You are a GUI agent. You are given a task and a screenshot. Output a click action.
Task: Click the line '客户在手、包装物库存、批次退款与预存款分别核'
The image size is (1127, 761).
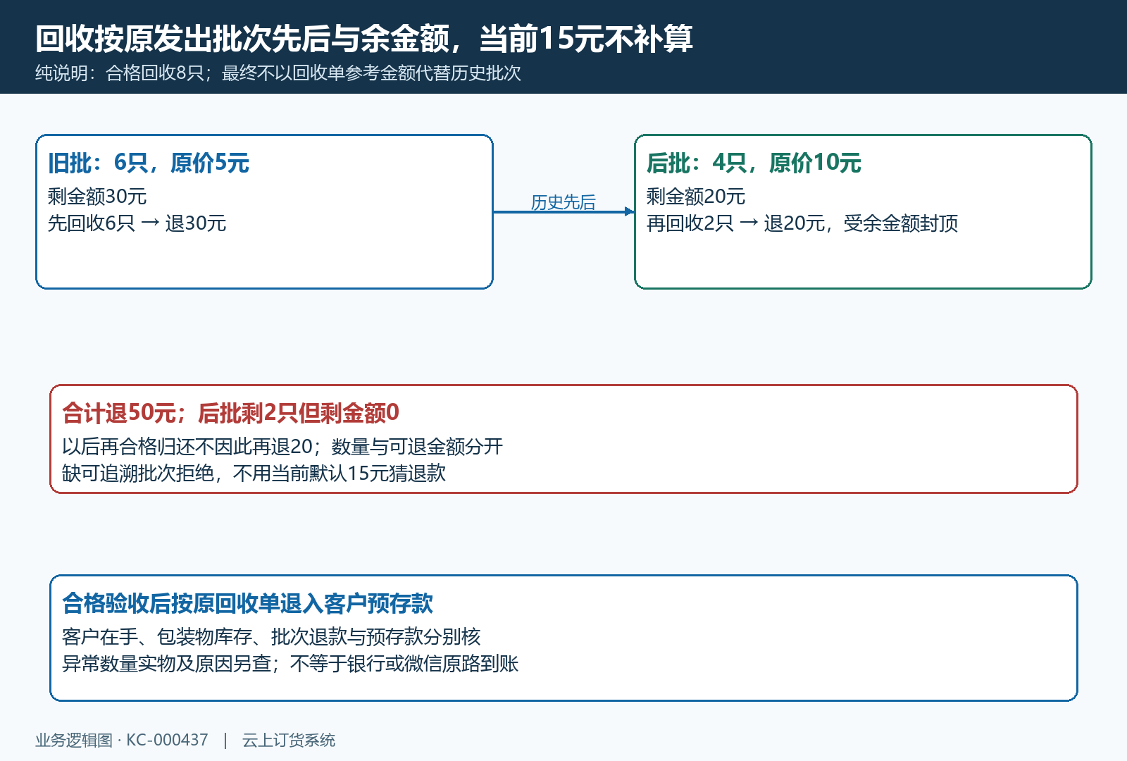point(271,637)
